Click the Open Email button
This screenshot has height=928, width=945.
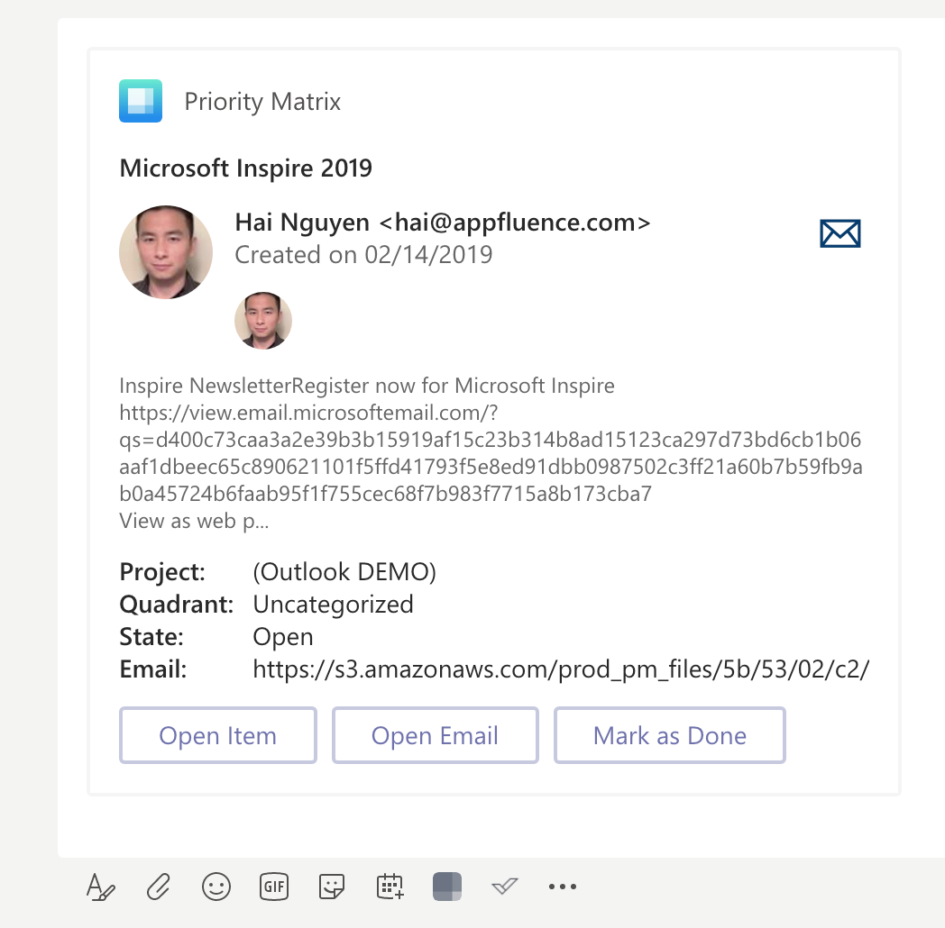(x=435, y=735)
